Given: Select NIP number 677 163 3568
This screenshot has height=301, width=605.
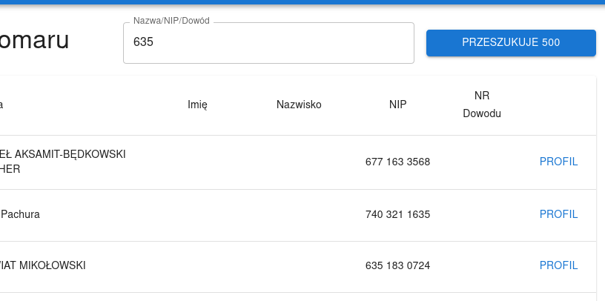Looking at the screenshot, I should coord(397,162).
